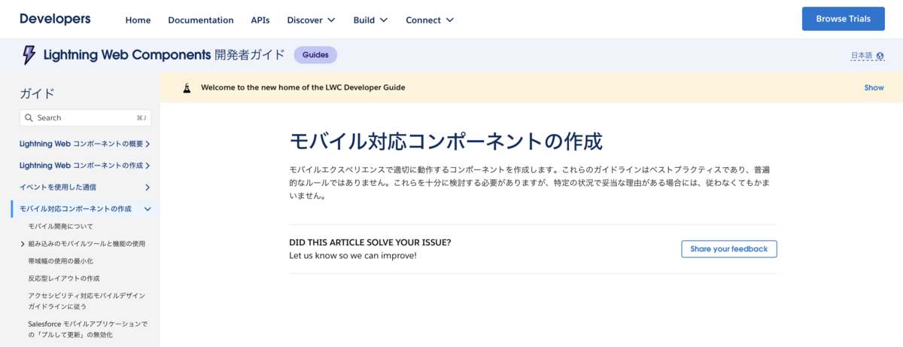Image resolution: width=903 pixels, height=347 pixels.
Task: Click the Lightning bolt logo icon
Action: pos(29,55)
